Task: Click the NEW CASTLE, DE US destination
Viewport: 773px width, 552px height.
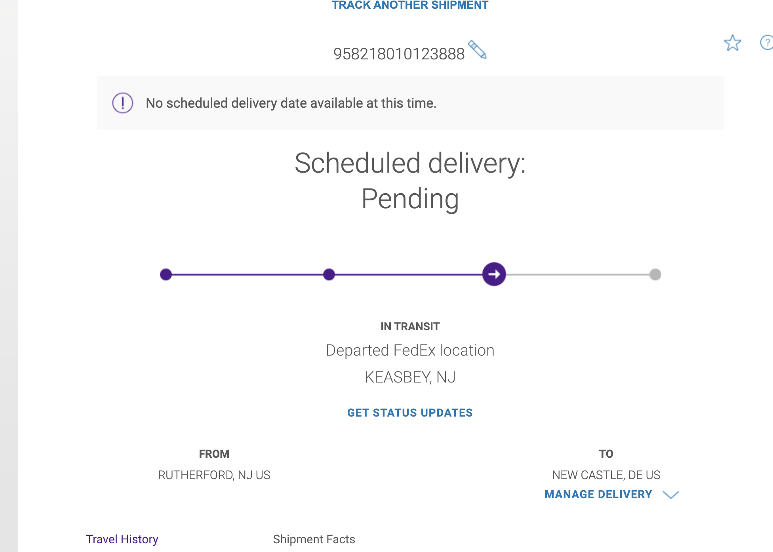Action: click(606, 475)
